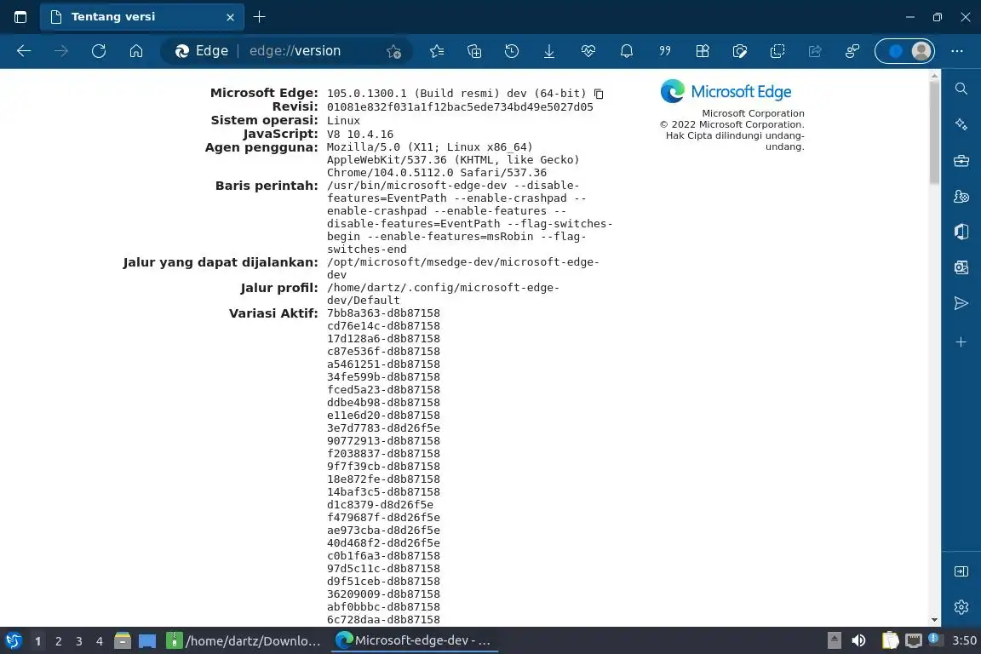Screen dimensions: 981x654
Task: Copy the version string with copy icon
Action: click(599, 94)
